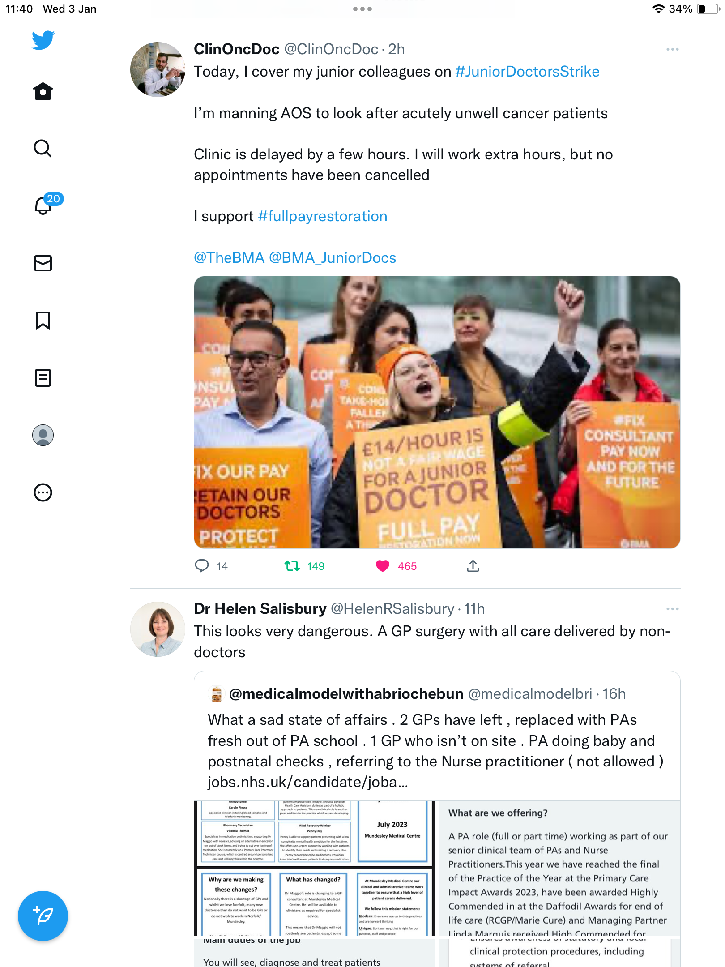The image size is (725, 967).
Task: Tap the compose new tweet button
Action: tap(43, 916)
